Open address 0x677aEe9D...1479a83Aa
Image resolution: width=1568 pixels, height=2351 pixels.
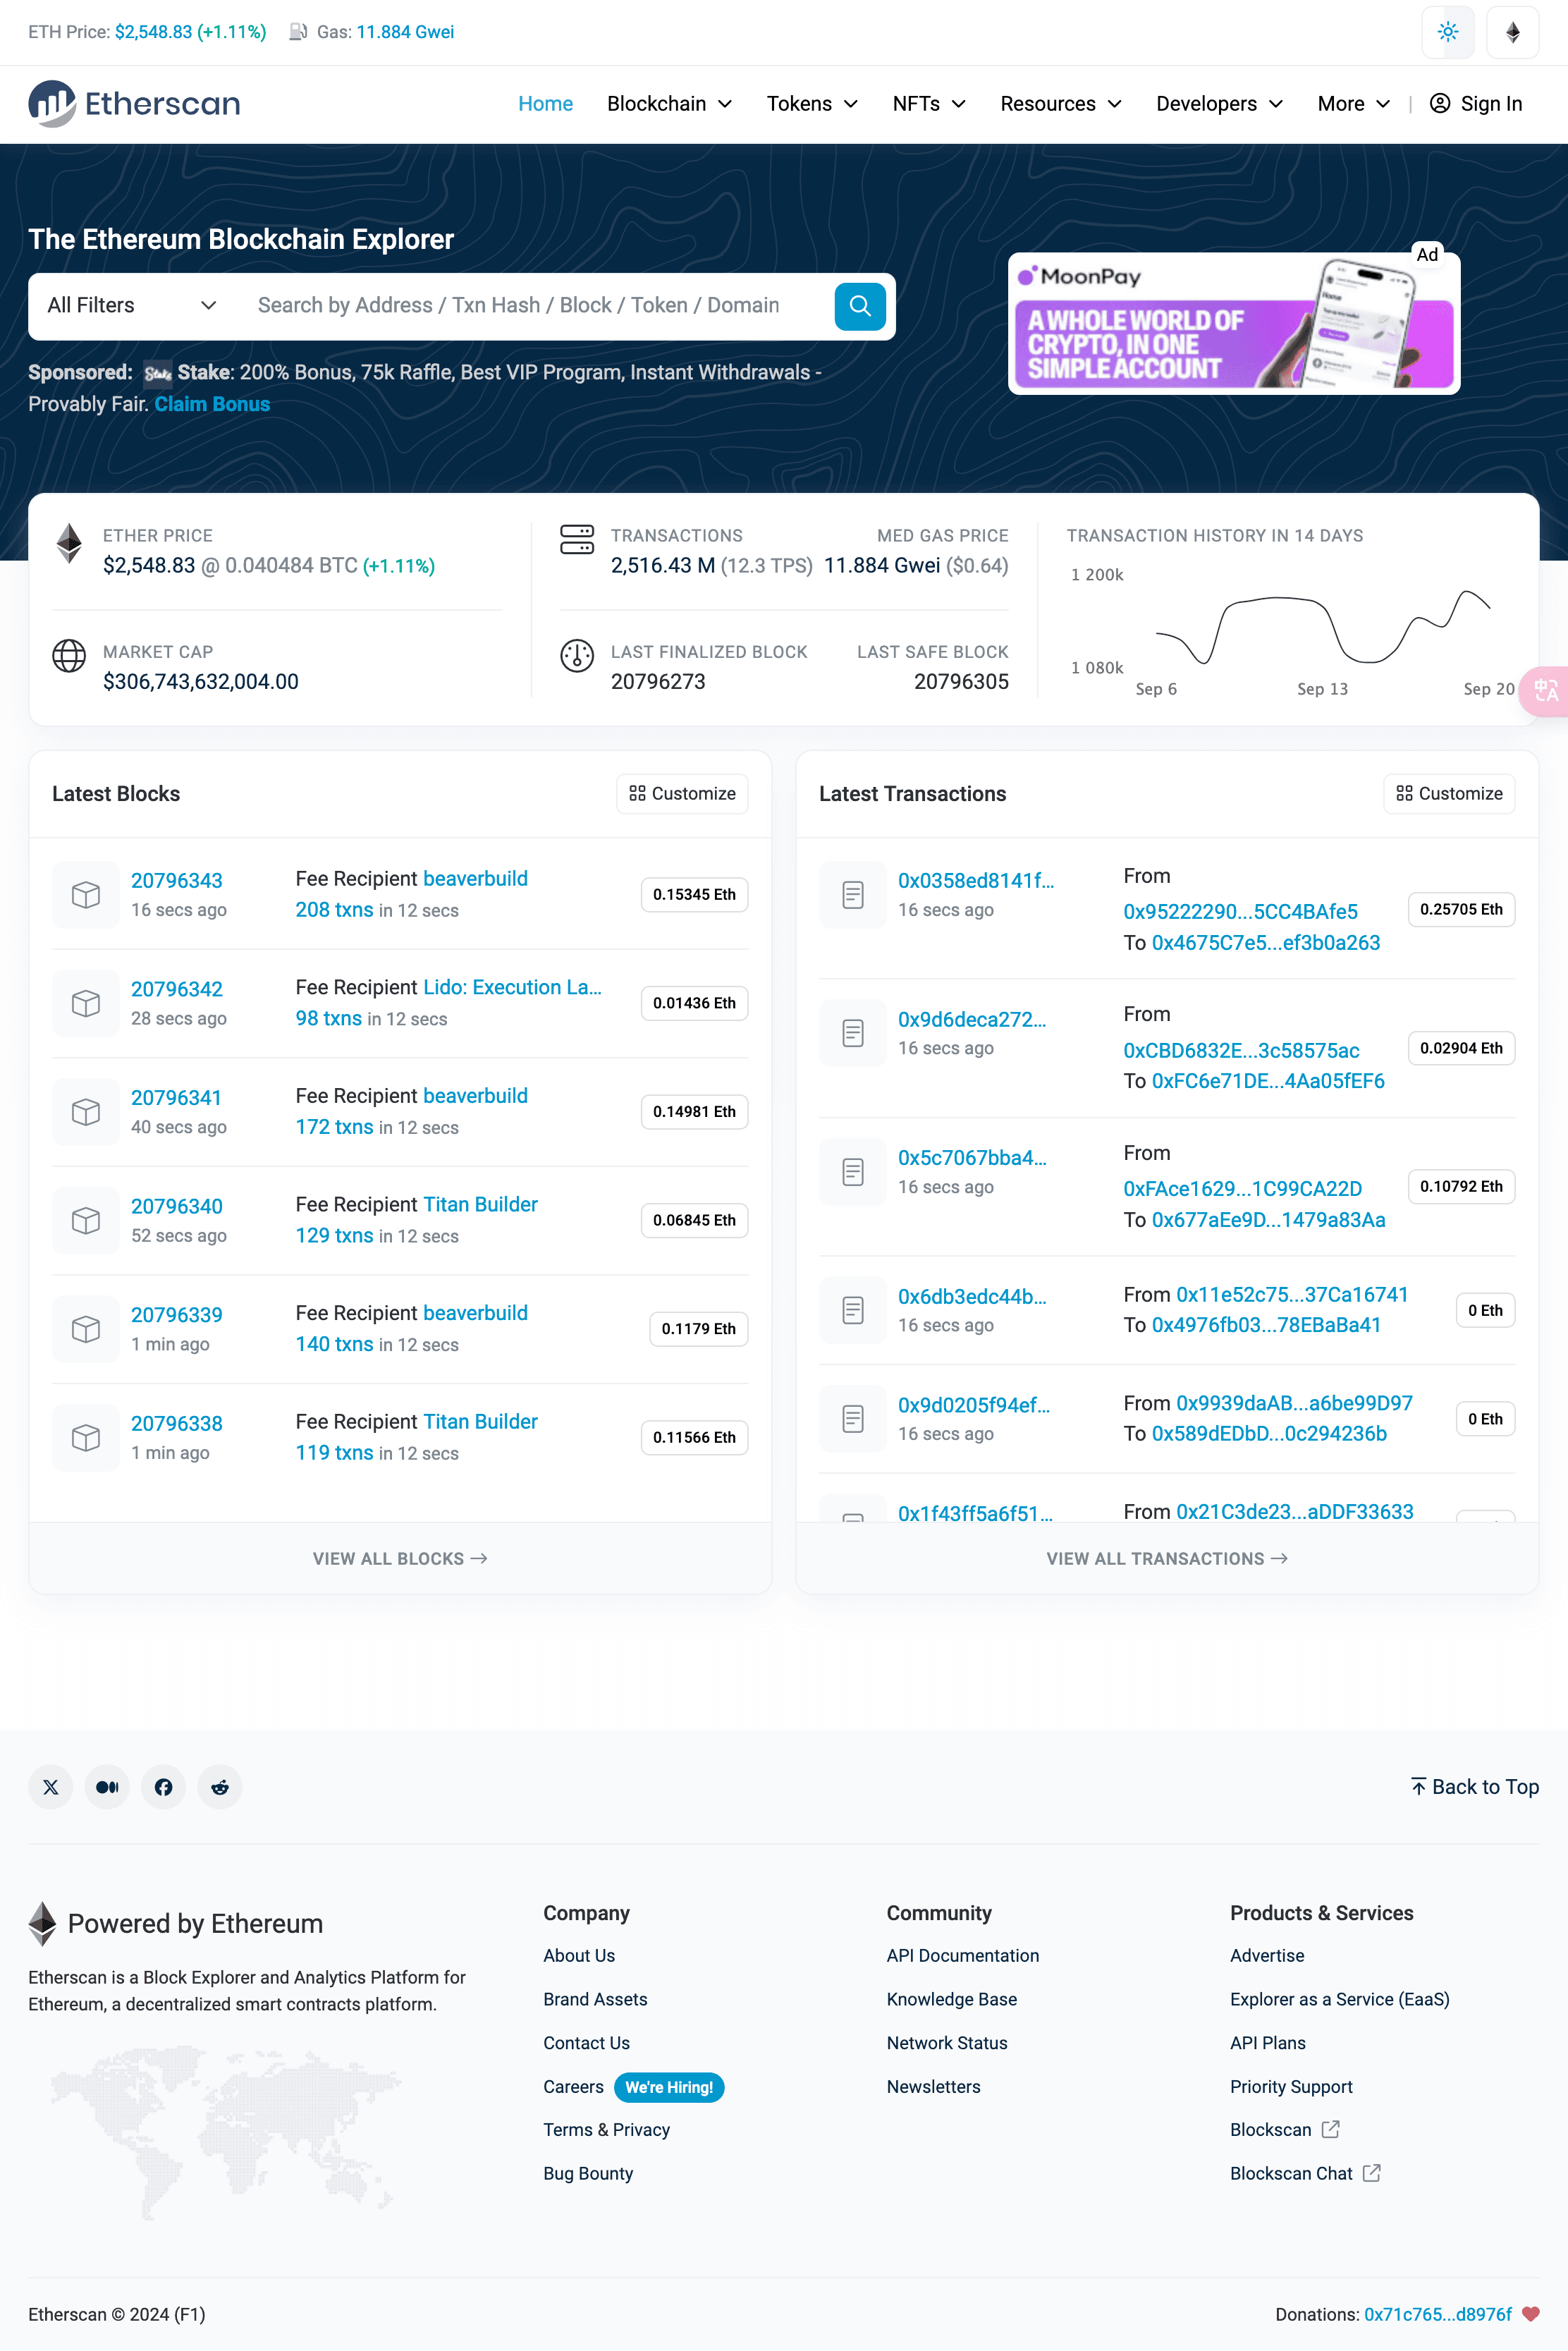[x=1268, y=1219]
